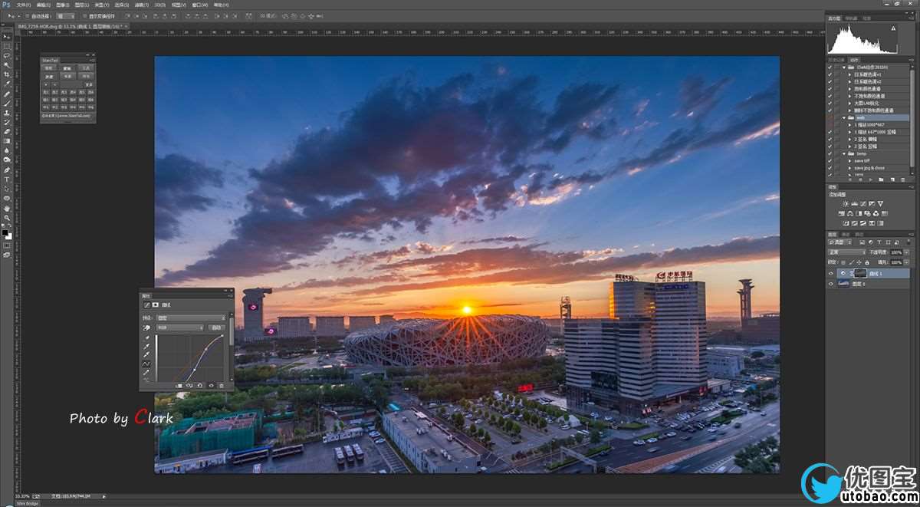Image resolution: width=920 pixels, height=507 pixels.
Task: Click the 自动 Auto button in Curves
Action: click(x=216, y=328)
